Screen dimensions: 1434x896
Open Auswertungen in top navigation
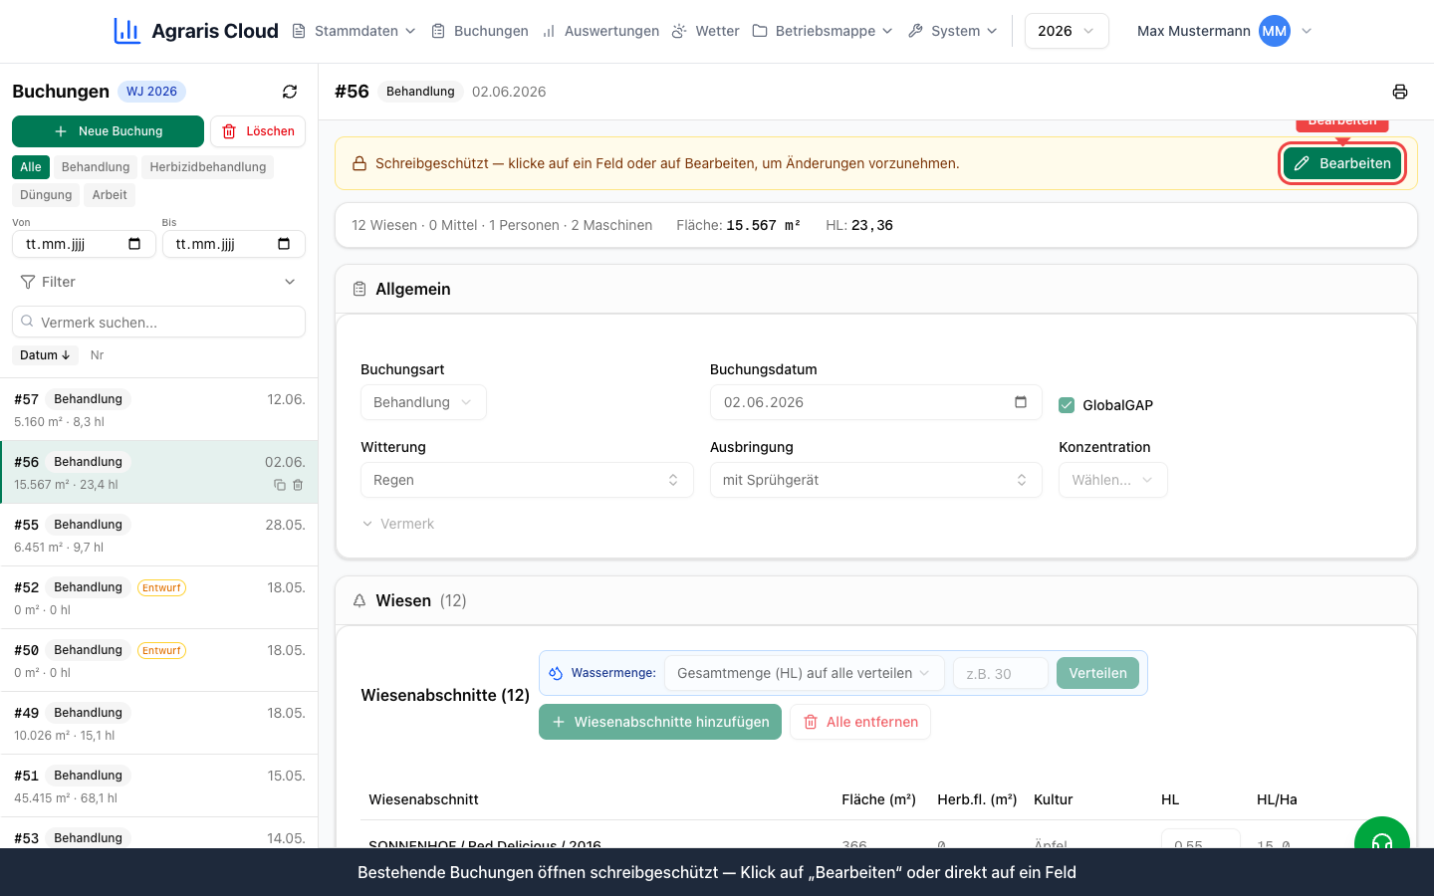point(600,31)
